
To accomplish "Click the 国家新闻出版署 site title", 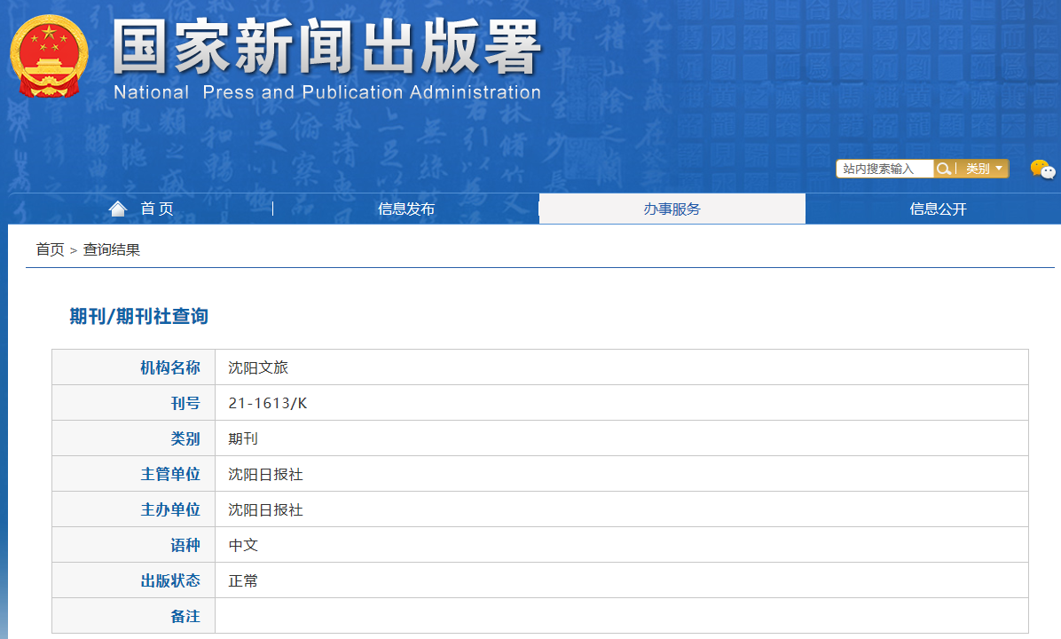I will tap(326, 47).
